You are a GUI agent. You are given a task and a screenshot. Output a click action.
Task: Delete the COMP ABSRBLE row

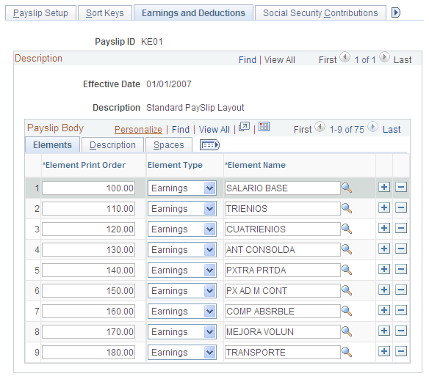coord(401,310)
